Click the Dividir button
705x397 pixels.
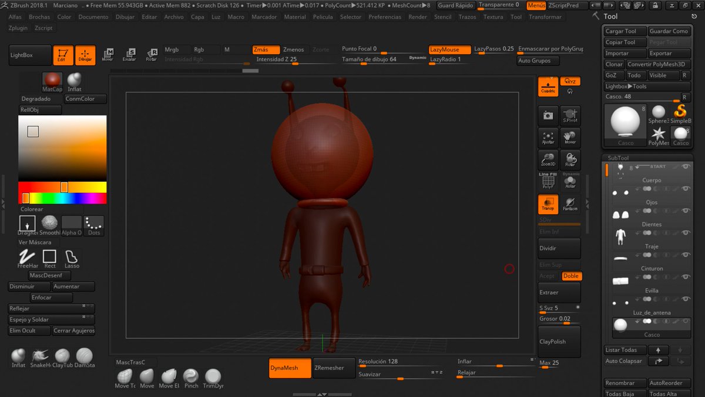[x=559, y=248]
